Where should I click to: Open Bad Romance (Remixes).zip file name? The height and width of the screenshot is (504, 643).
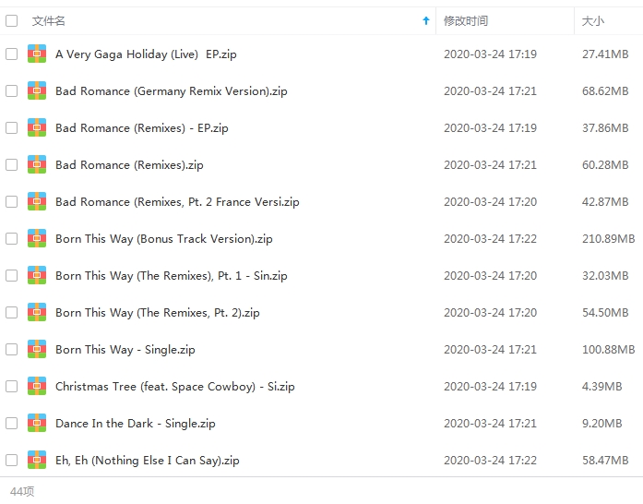tap(129, 164)
